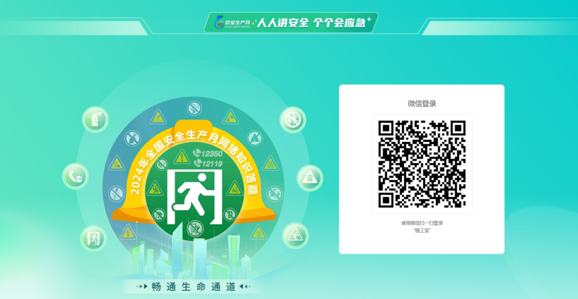
Task: Click the "链工宝" label under QR code
Action: [422, 231]
